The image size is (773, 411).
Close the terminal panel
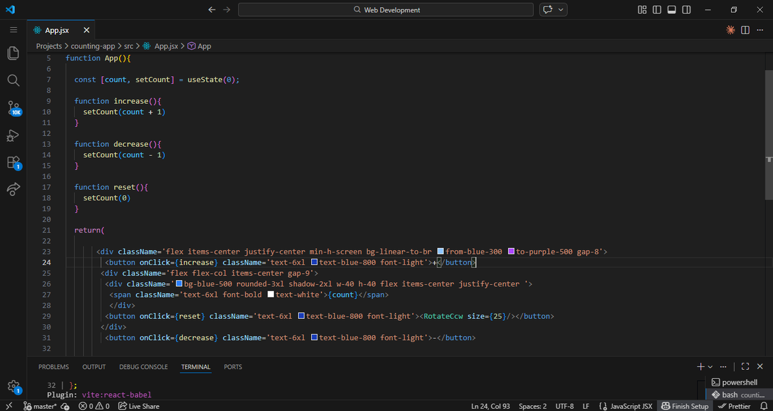coord(759,367)
